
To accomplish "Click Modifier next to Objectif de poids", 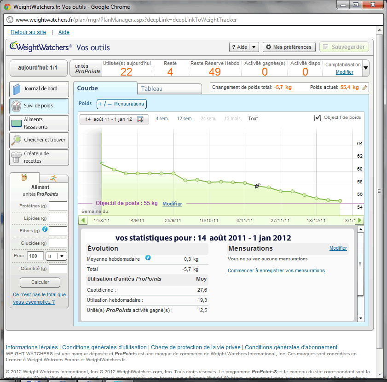I will pos(172,204).
